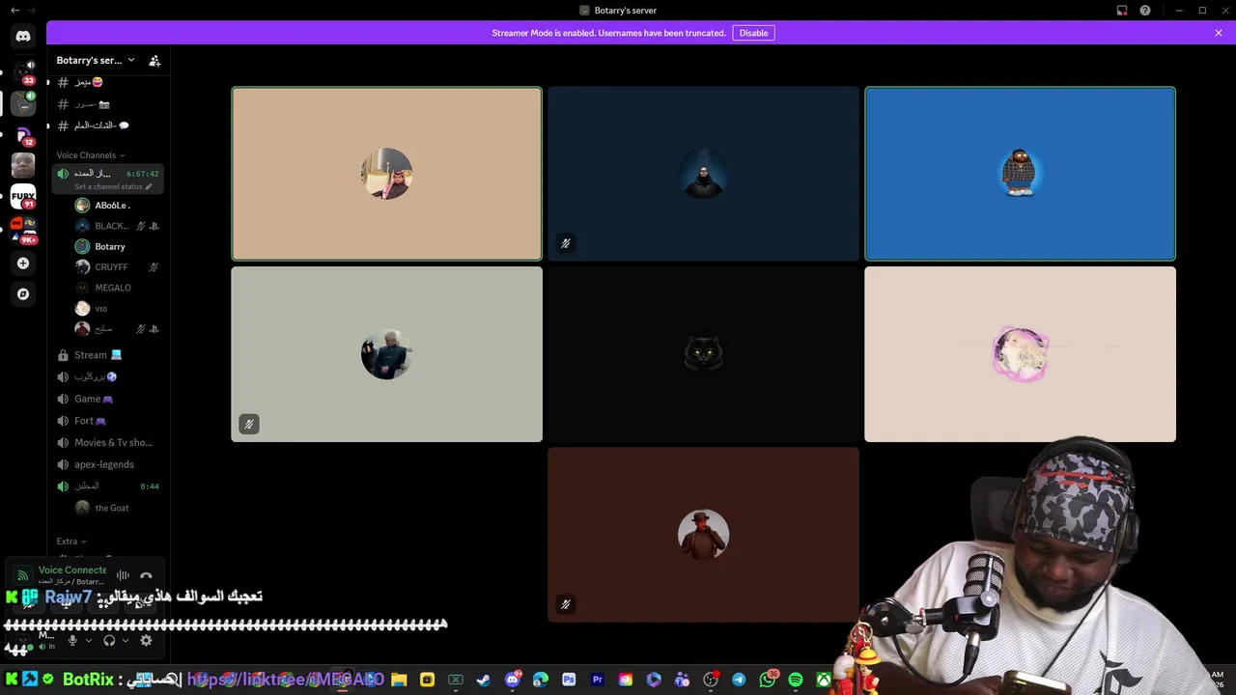The height and width of the screenshot is (695, 1236).
Task: Disconnect from voice with hang-up icon
Action: coord(146,575)
